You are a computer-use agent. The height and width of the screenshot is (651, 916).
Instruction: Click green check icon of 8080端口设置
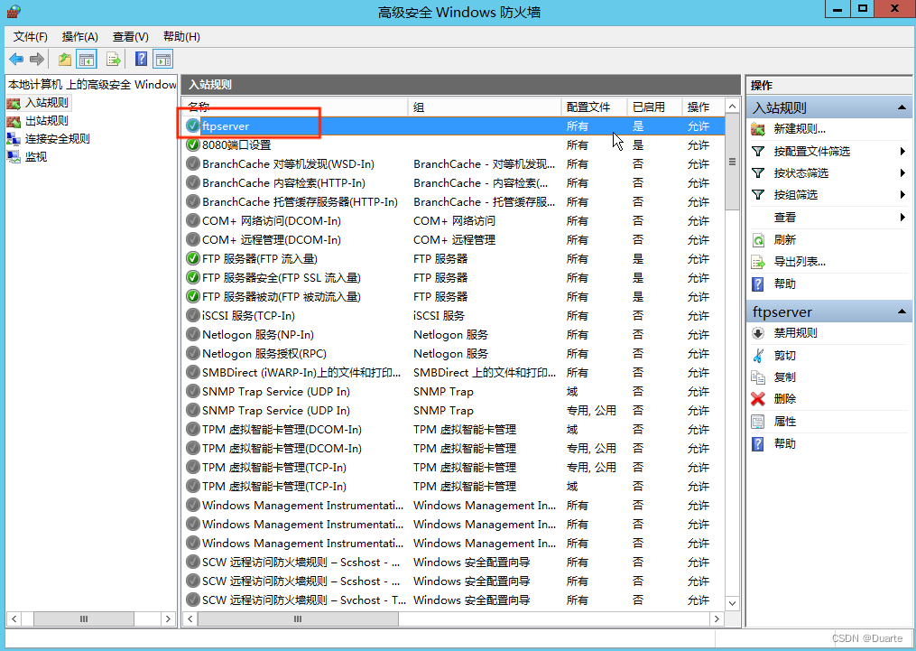193,145
